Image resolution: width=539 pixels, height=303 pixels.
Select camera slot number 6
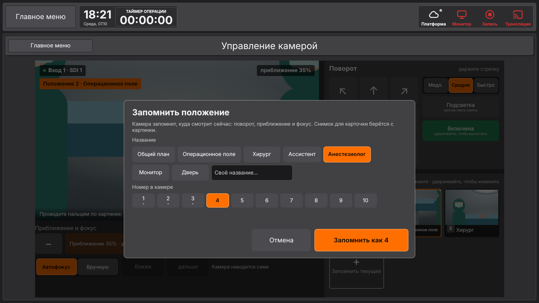click(x=267, y=200)
